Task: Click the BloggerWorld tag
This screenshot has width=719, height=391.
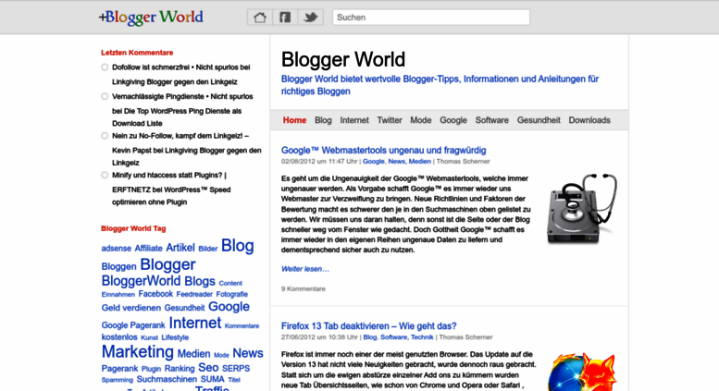Action: click(141, 281)
